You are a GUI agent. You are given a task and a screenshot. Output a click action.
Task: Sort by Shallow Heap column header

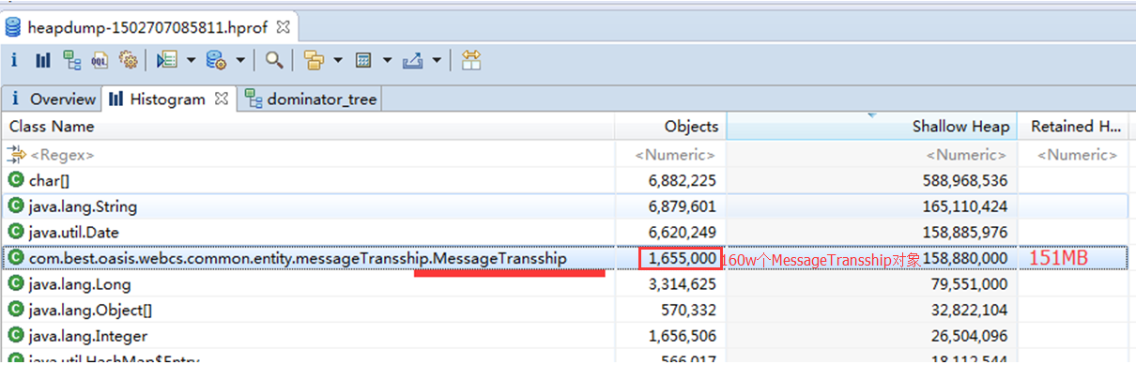click(x=872, y=126)
